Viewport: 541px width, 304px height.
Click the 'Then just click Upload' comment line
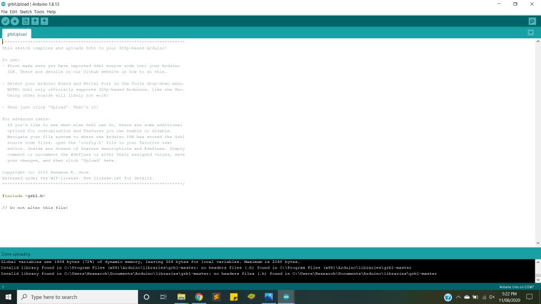50,107
